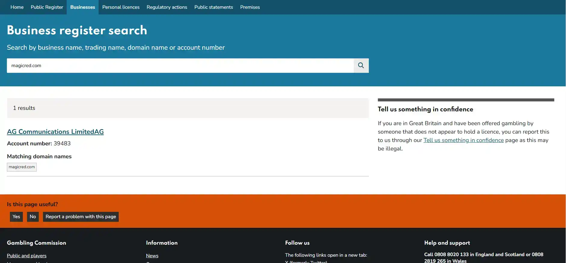Go to Public Register tab

point(47,7)
